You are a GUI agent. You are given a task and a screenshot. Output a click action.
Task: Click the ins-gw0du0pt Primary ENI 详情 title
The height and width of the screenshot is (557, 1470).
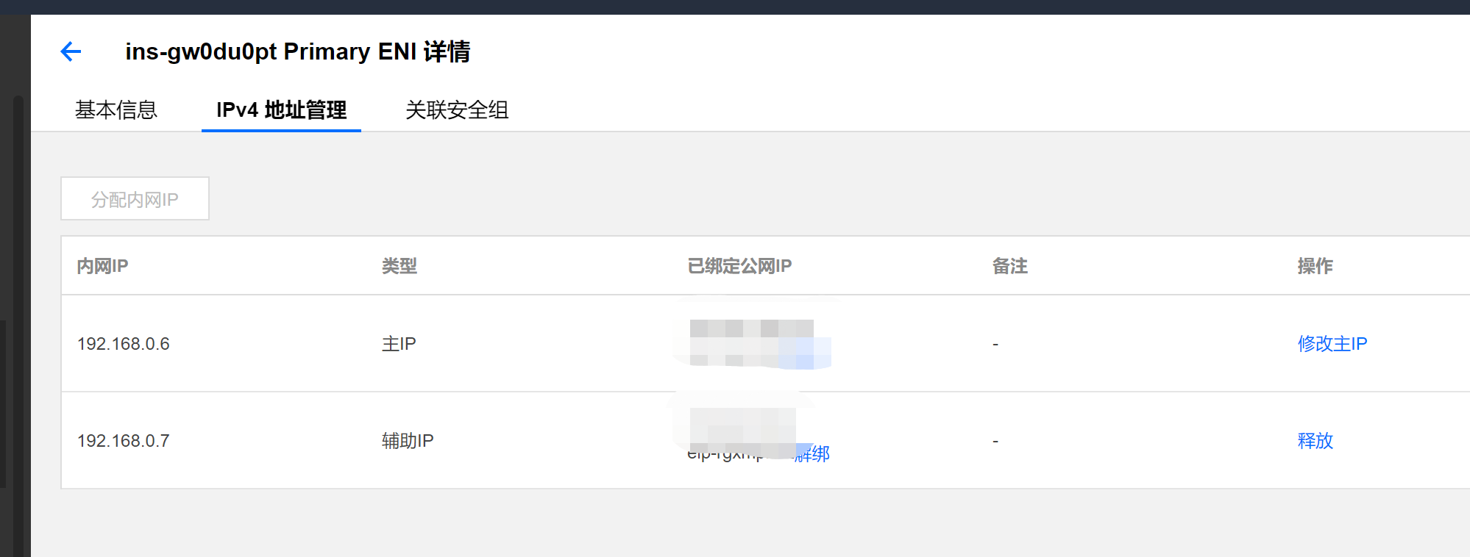(297, 51)
